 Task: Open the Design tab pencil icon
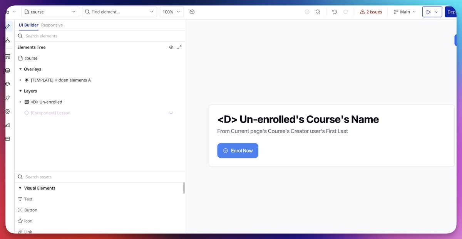tap(8, 26)
